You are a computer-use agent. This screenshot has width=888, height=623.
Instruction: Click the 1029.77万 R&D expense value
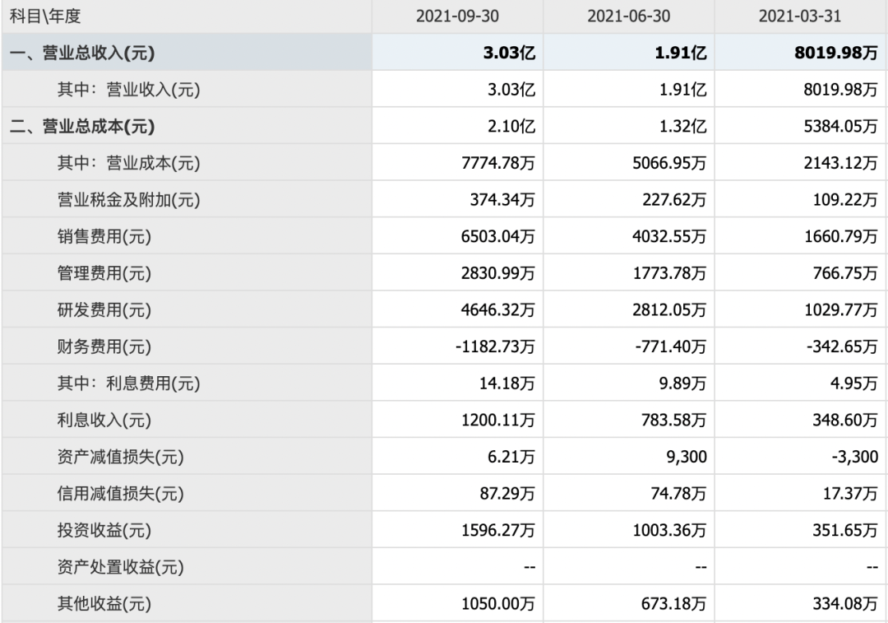pyautogui.click(x=841, y=310)
